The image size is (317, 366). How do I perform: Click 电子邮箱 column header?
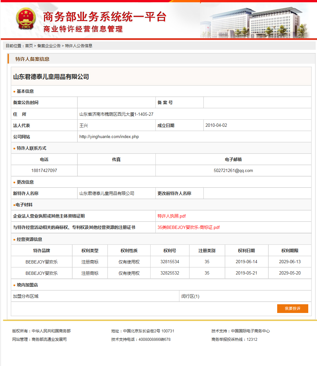(233, 159)
